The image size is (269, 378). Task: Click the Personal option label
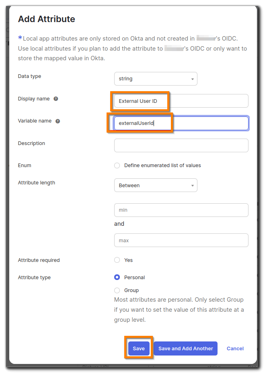(134, 278)
